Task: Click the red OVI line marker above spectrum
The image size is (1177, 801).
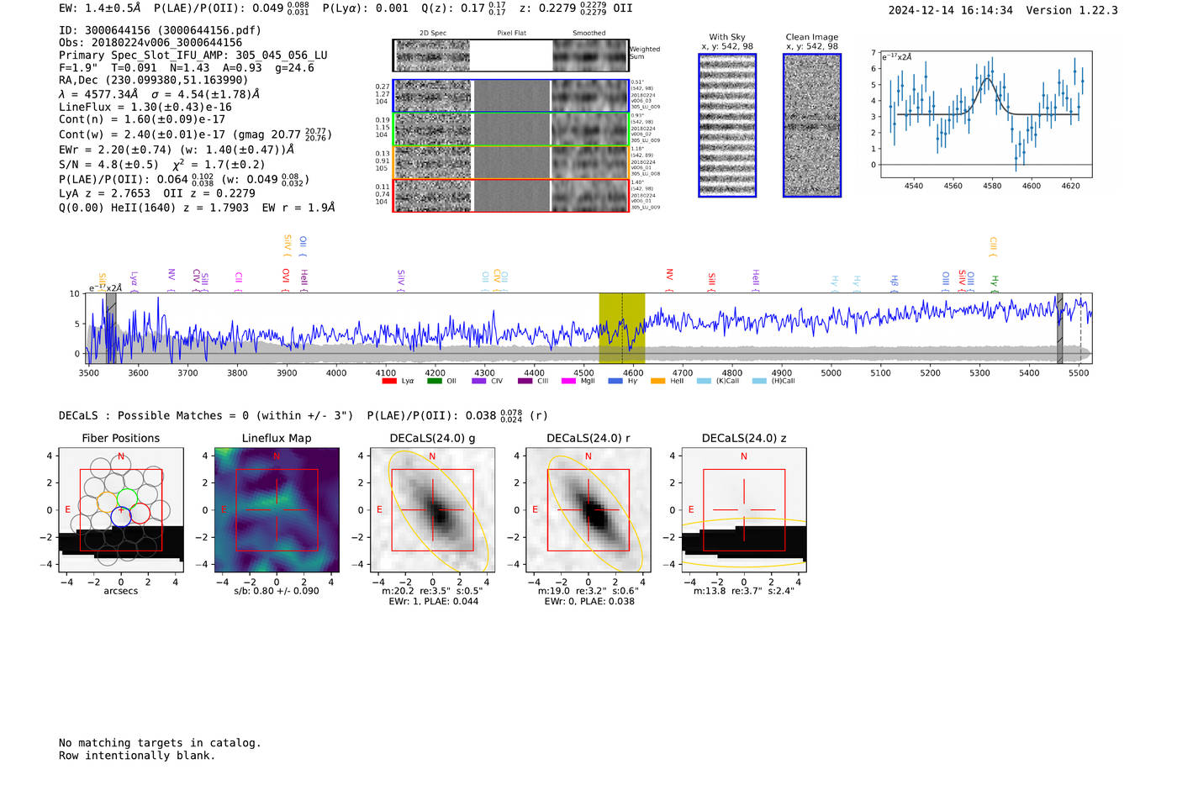Action: pos(286,281)
